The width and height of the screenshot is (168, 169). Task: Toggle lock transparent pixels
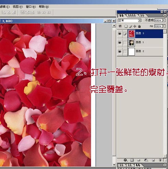coord(126,26)
